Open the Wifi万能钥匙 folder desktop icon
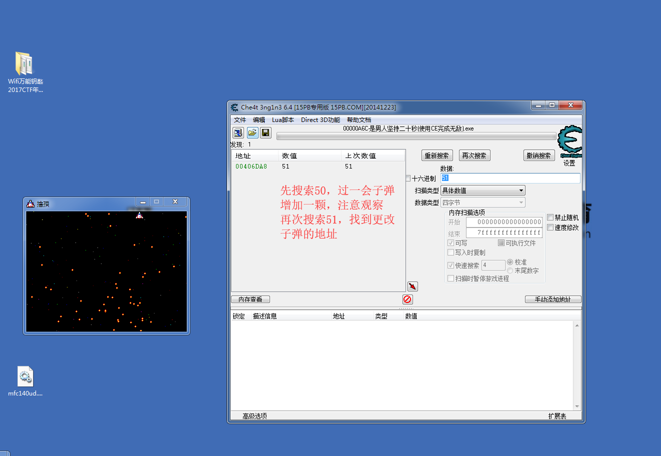Viewport: 661px width, 456px height. pos(25,72)
